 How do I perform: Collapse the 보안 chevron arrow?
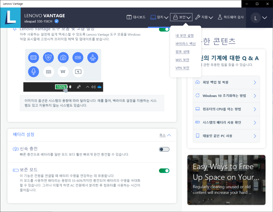(188, 17)
